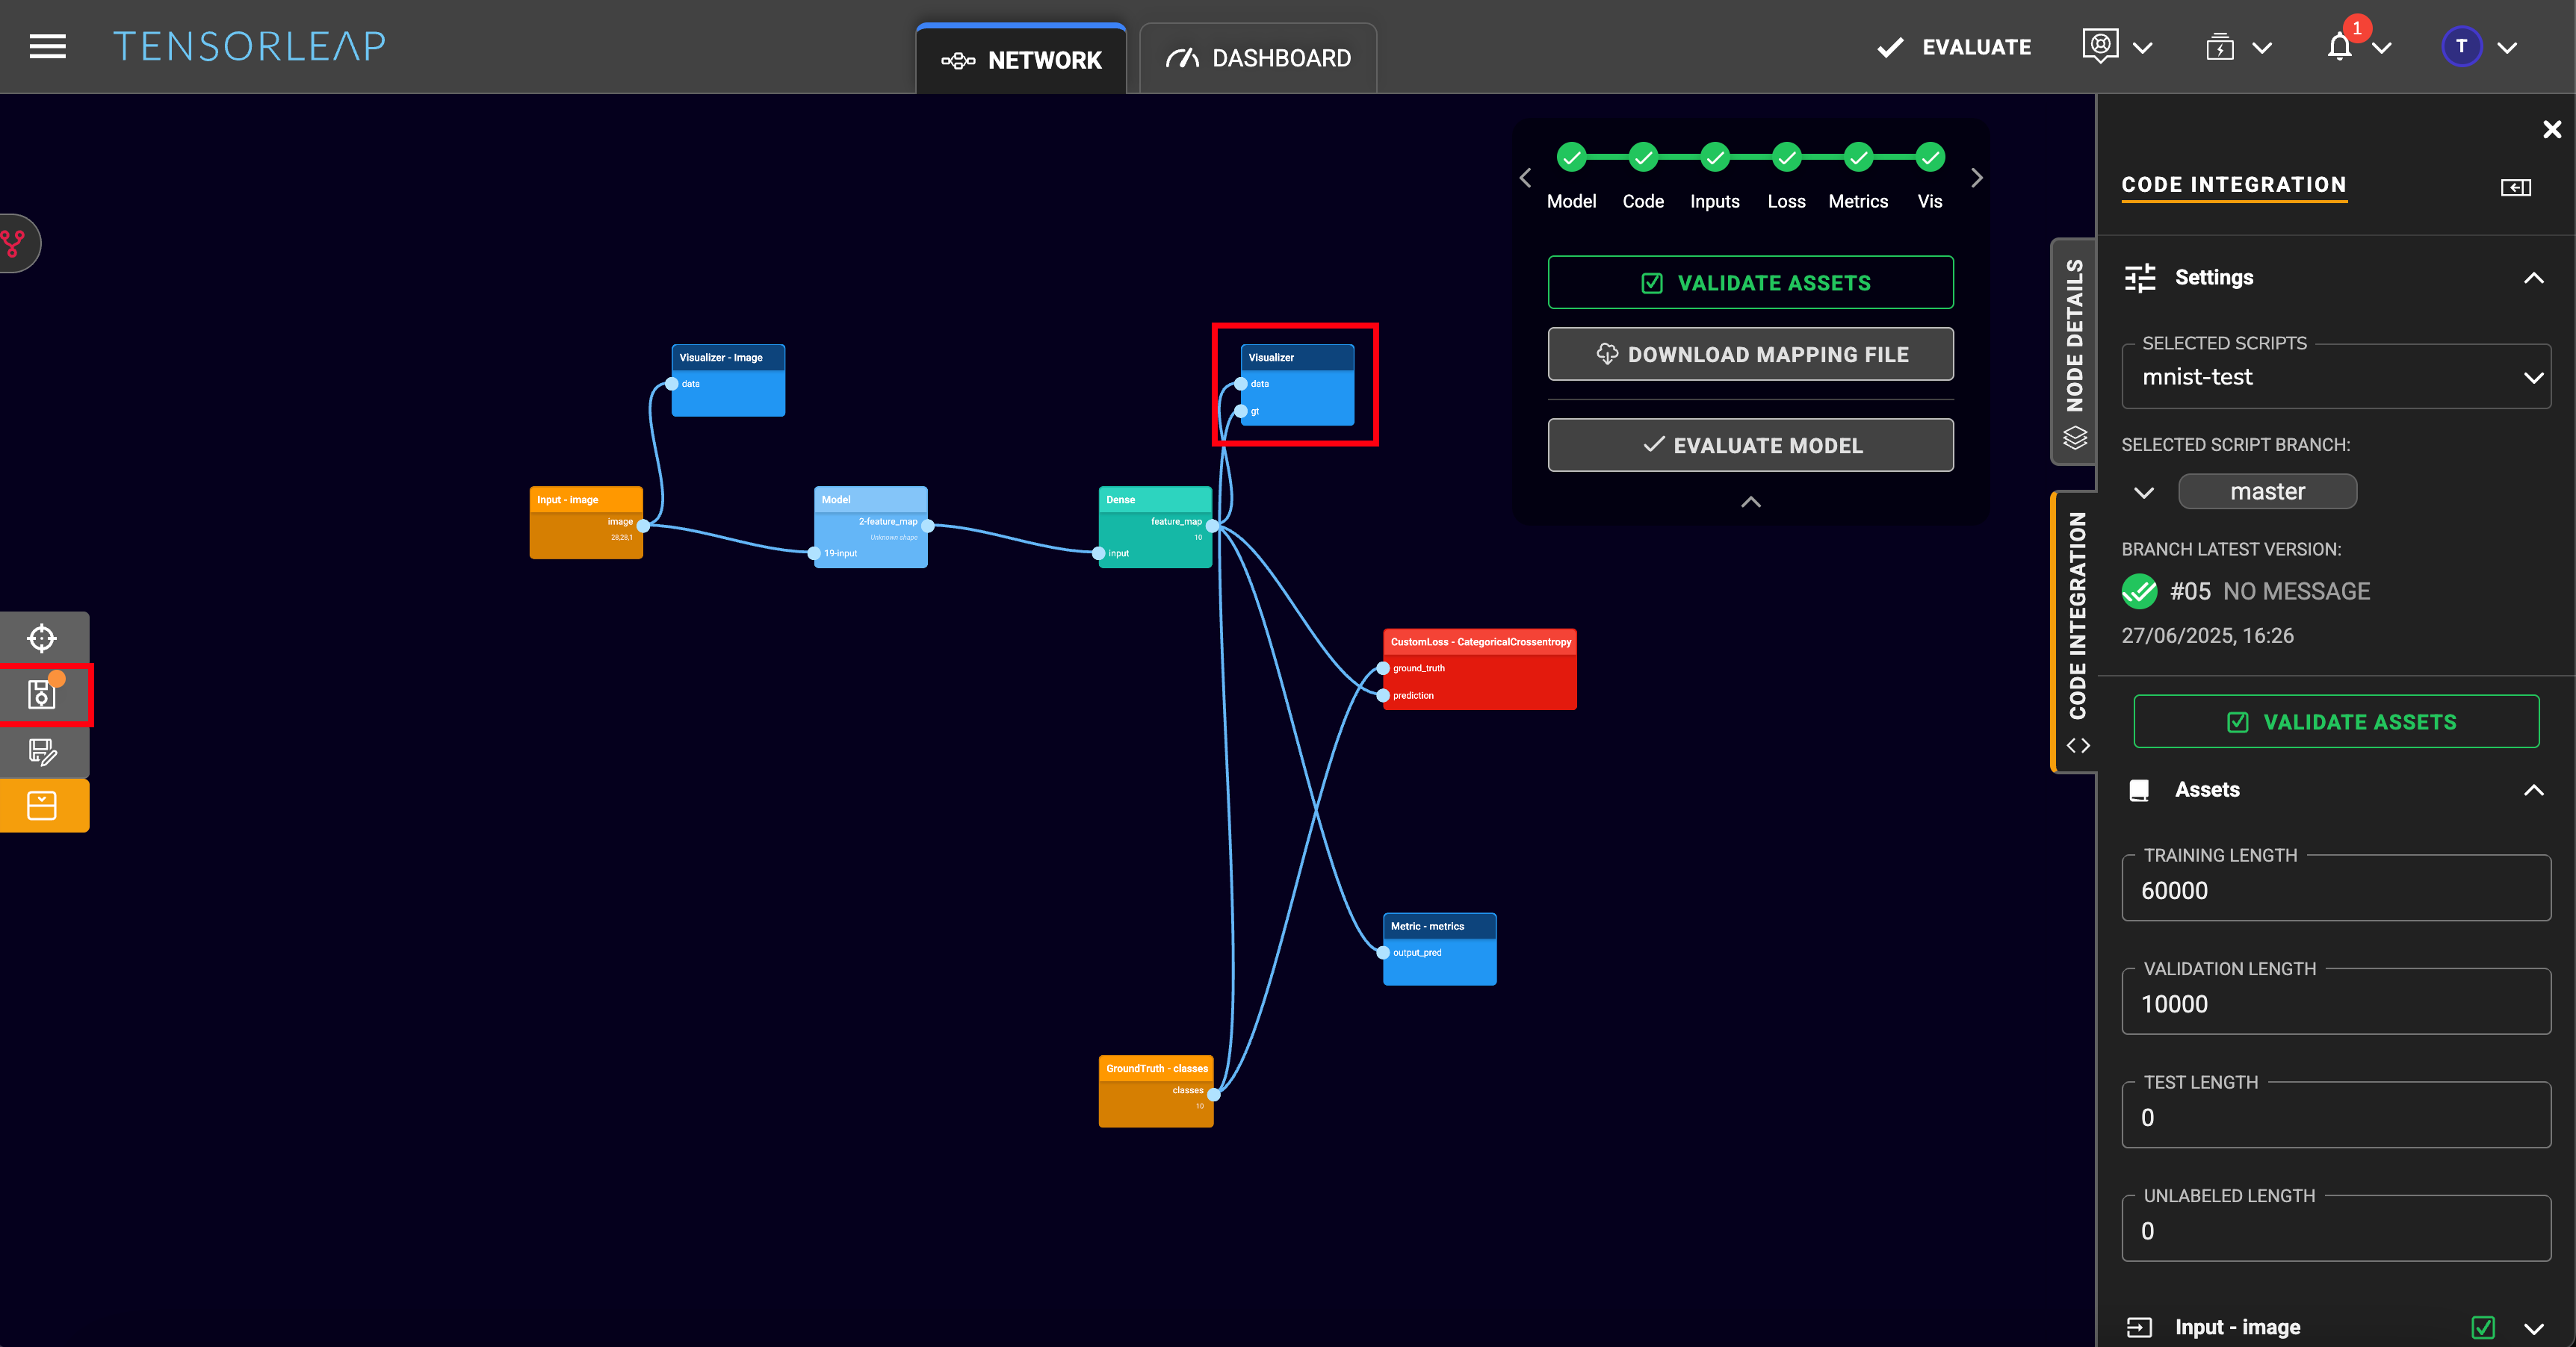This screenshot has width=2576, height=1347.
Task: Click the center-view crosshair icon
Action: (x=42, y=638)
